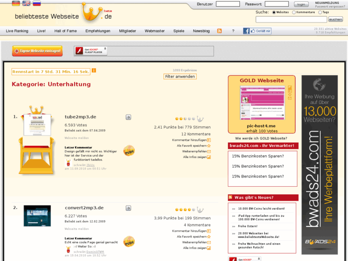Image resolution: width=348 pixels, height=261 pixels.
Task: Open tube2mp3.de thumbnail on the throne
Action: [x=37, y=125]
